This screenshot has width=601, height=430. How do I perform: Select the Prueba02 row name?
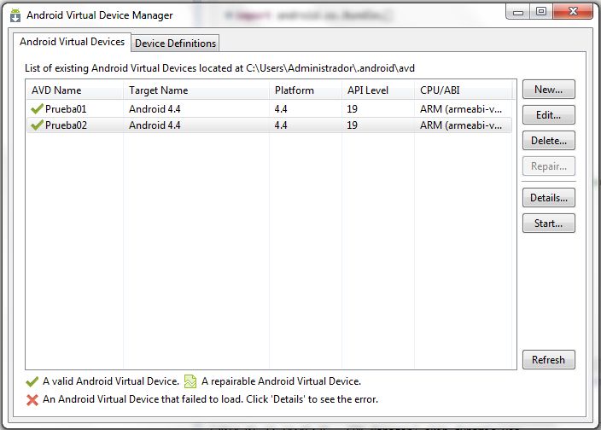click(66, 125)
